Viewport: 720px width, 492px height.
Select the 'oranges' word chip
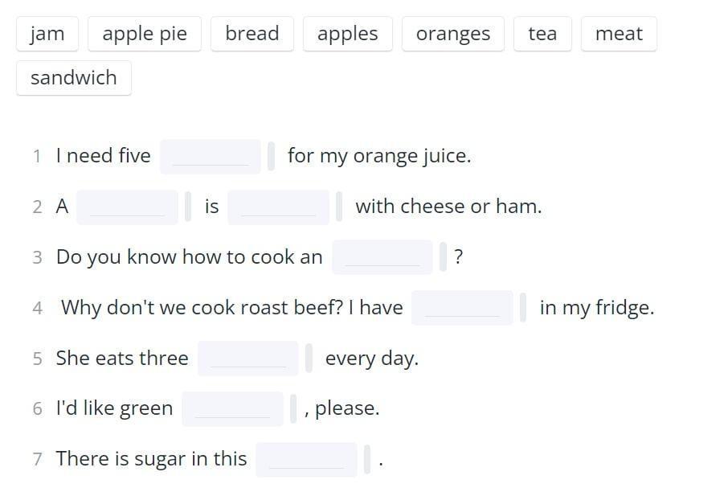(x=453, y=34)
